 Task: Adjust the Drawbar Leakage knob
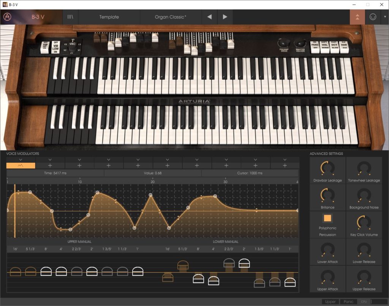tap(327, 168)
